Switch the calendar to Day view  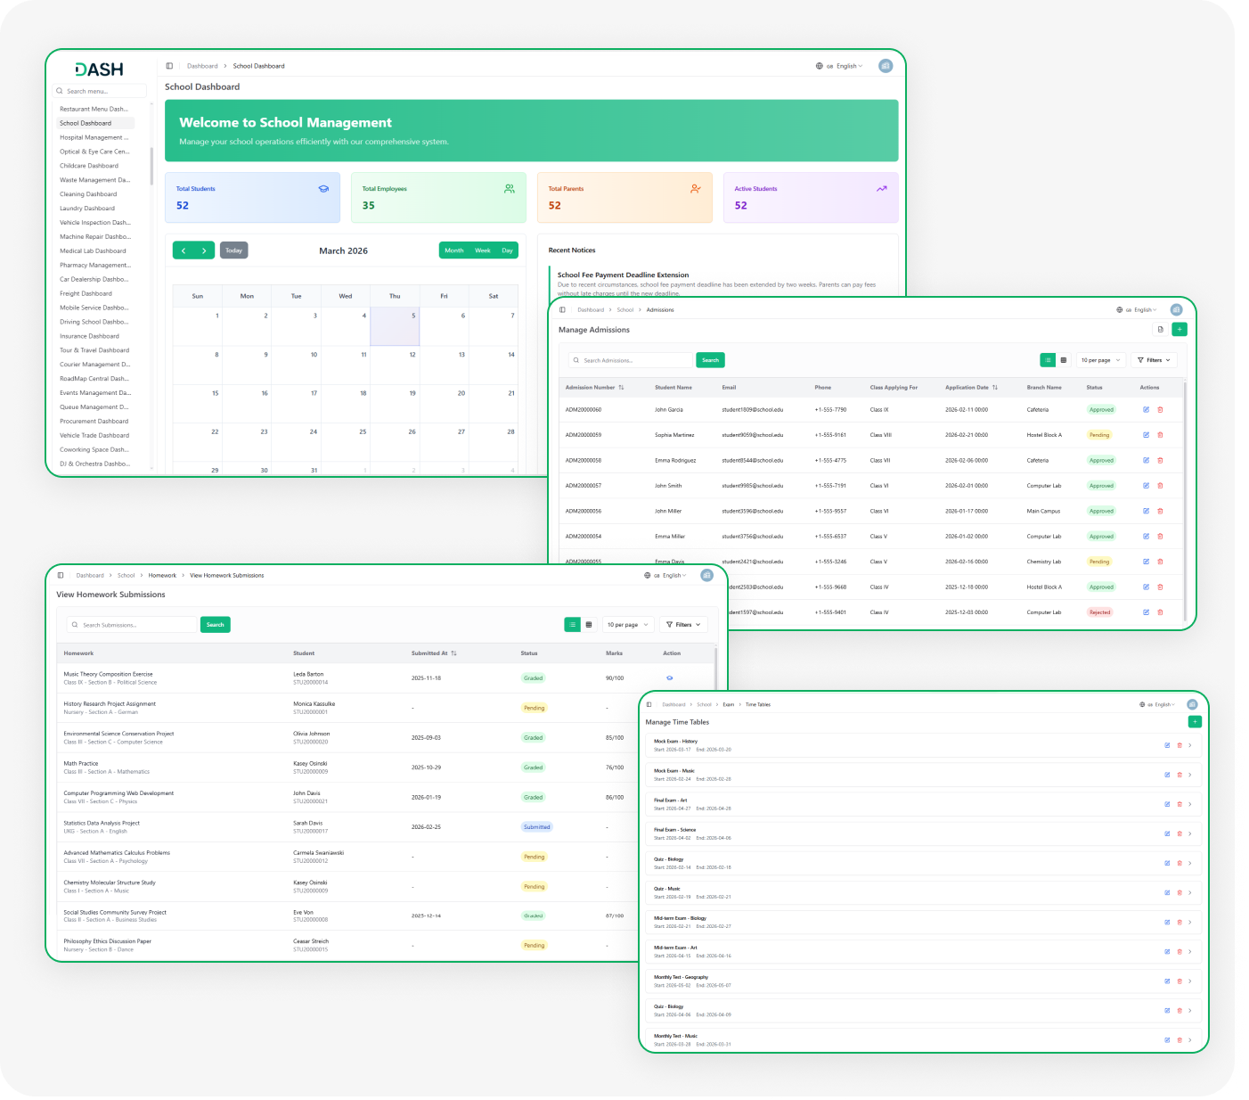coord(507,250)
